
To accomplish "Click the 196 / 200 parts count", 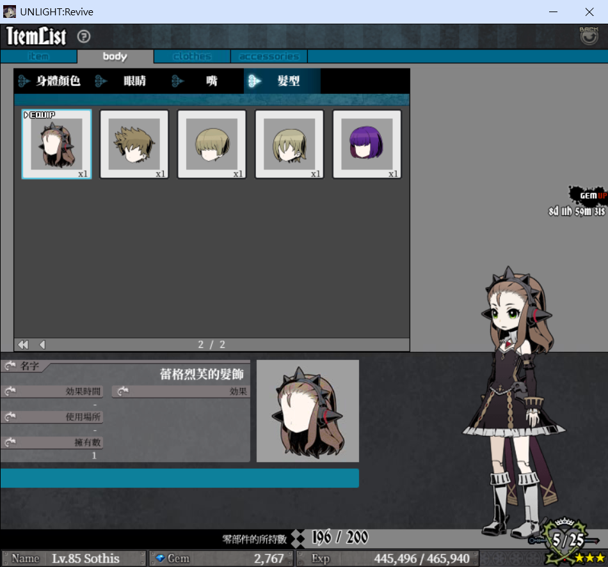I will pyautogui.click(x=340, y=538).
